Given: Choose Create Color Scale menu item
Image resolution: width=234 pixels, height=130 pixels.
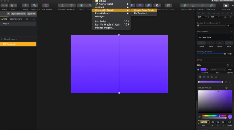Looking at the screenshot, I should coord(144,10).
